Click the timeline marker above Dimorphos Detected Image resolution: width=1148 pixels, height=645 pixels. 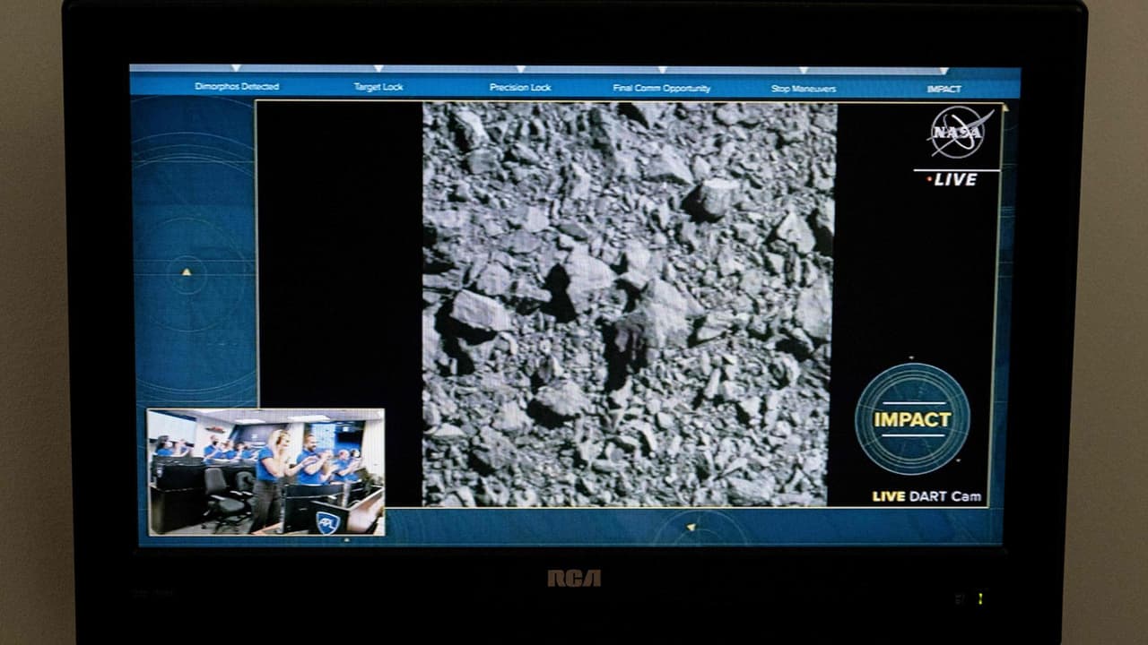click(x=237, y=68)
